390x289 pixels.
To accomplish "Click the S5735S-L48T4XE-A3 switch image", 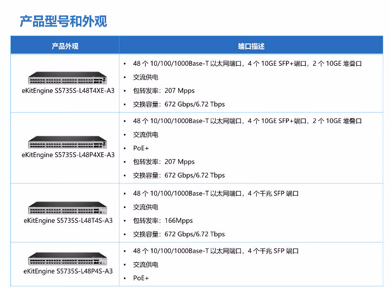I will point(68,79).
